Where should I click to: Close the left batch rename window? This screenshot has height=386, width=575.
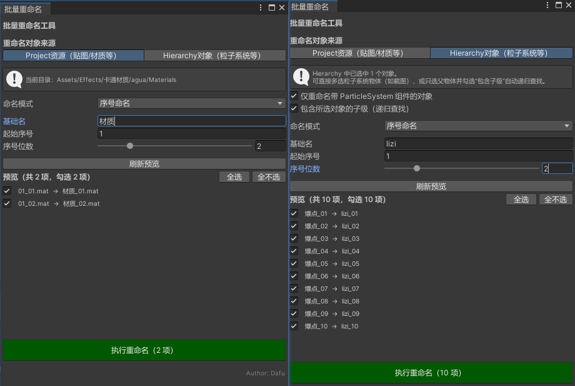(x=282, y=8)
